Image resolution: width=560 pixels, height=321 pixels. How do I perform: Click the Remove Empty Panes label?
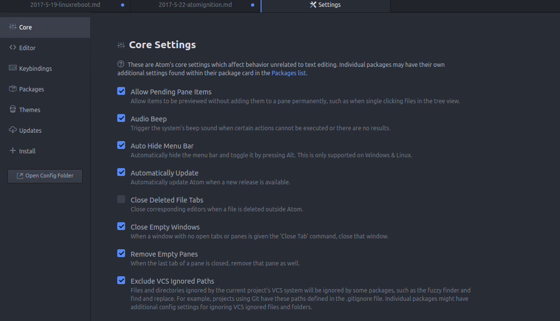pos(164,254)
